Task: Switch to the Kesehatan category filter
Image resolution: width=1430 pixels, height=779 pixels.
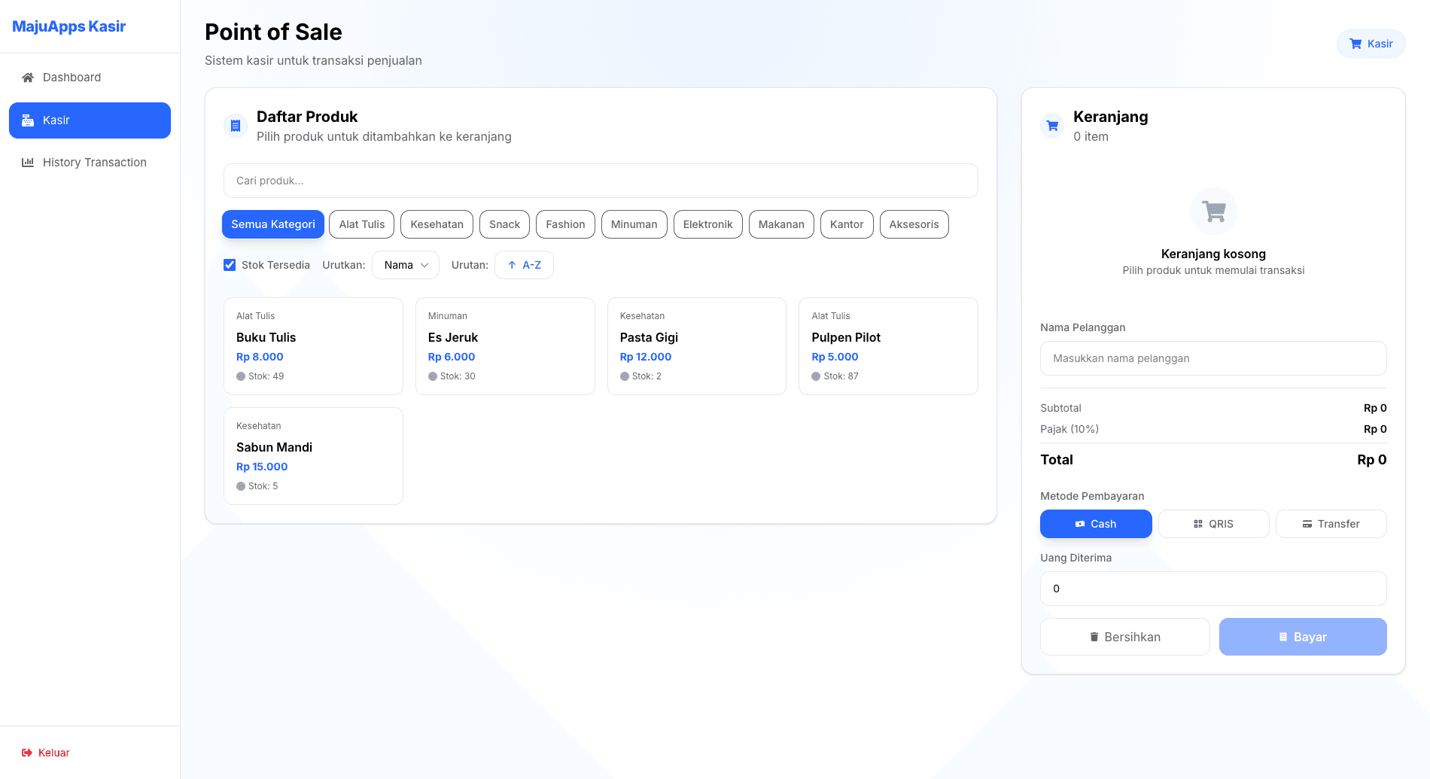Action: click(437, 224)
